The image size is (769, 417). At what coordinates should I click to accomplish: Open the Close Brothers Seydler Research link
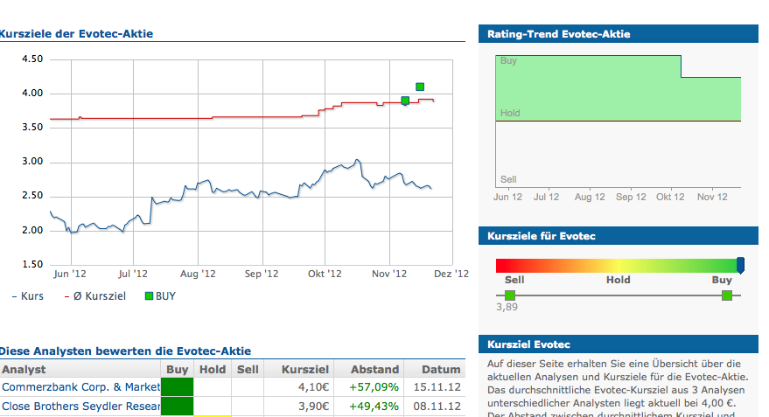(x=80, y=407)
